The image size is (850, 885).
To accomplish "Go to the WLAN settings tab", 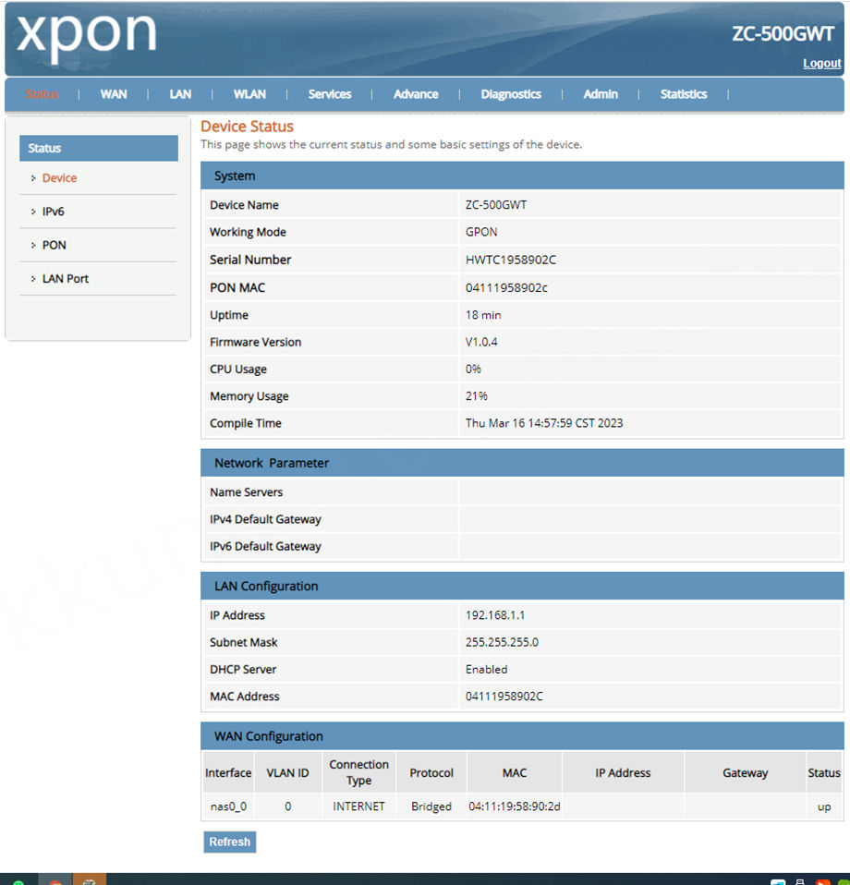I will point(249,94).
